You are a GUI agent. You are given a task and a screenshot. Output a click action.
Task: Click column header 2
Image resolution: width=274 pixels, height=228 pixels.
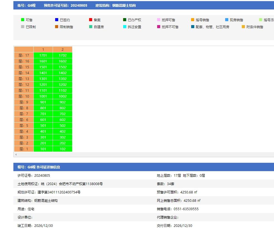click(62, 49)
